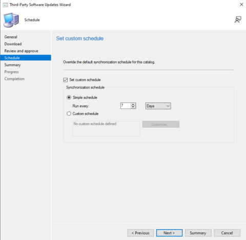Viewport: 246px width, 240px height.
Task: Click the 'Synchronization schedule' group label
Action: coord(85,88)
